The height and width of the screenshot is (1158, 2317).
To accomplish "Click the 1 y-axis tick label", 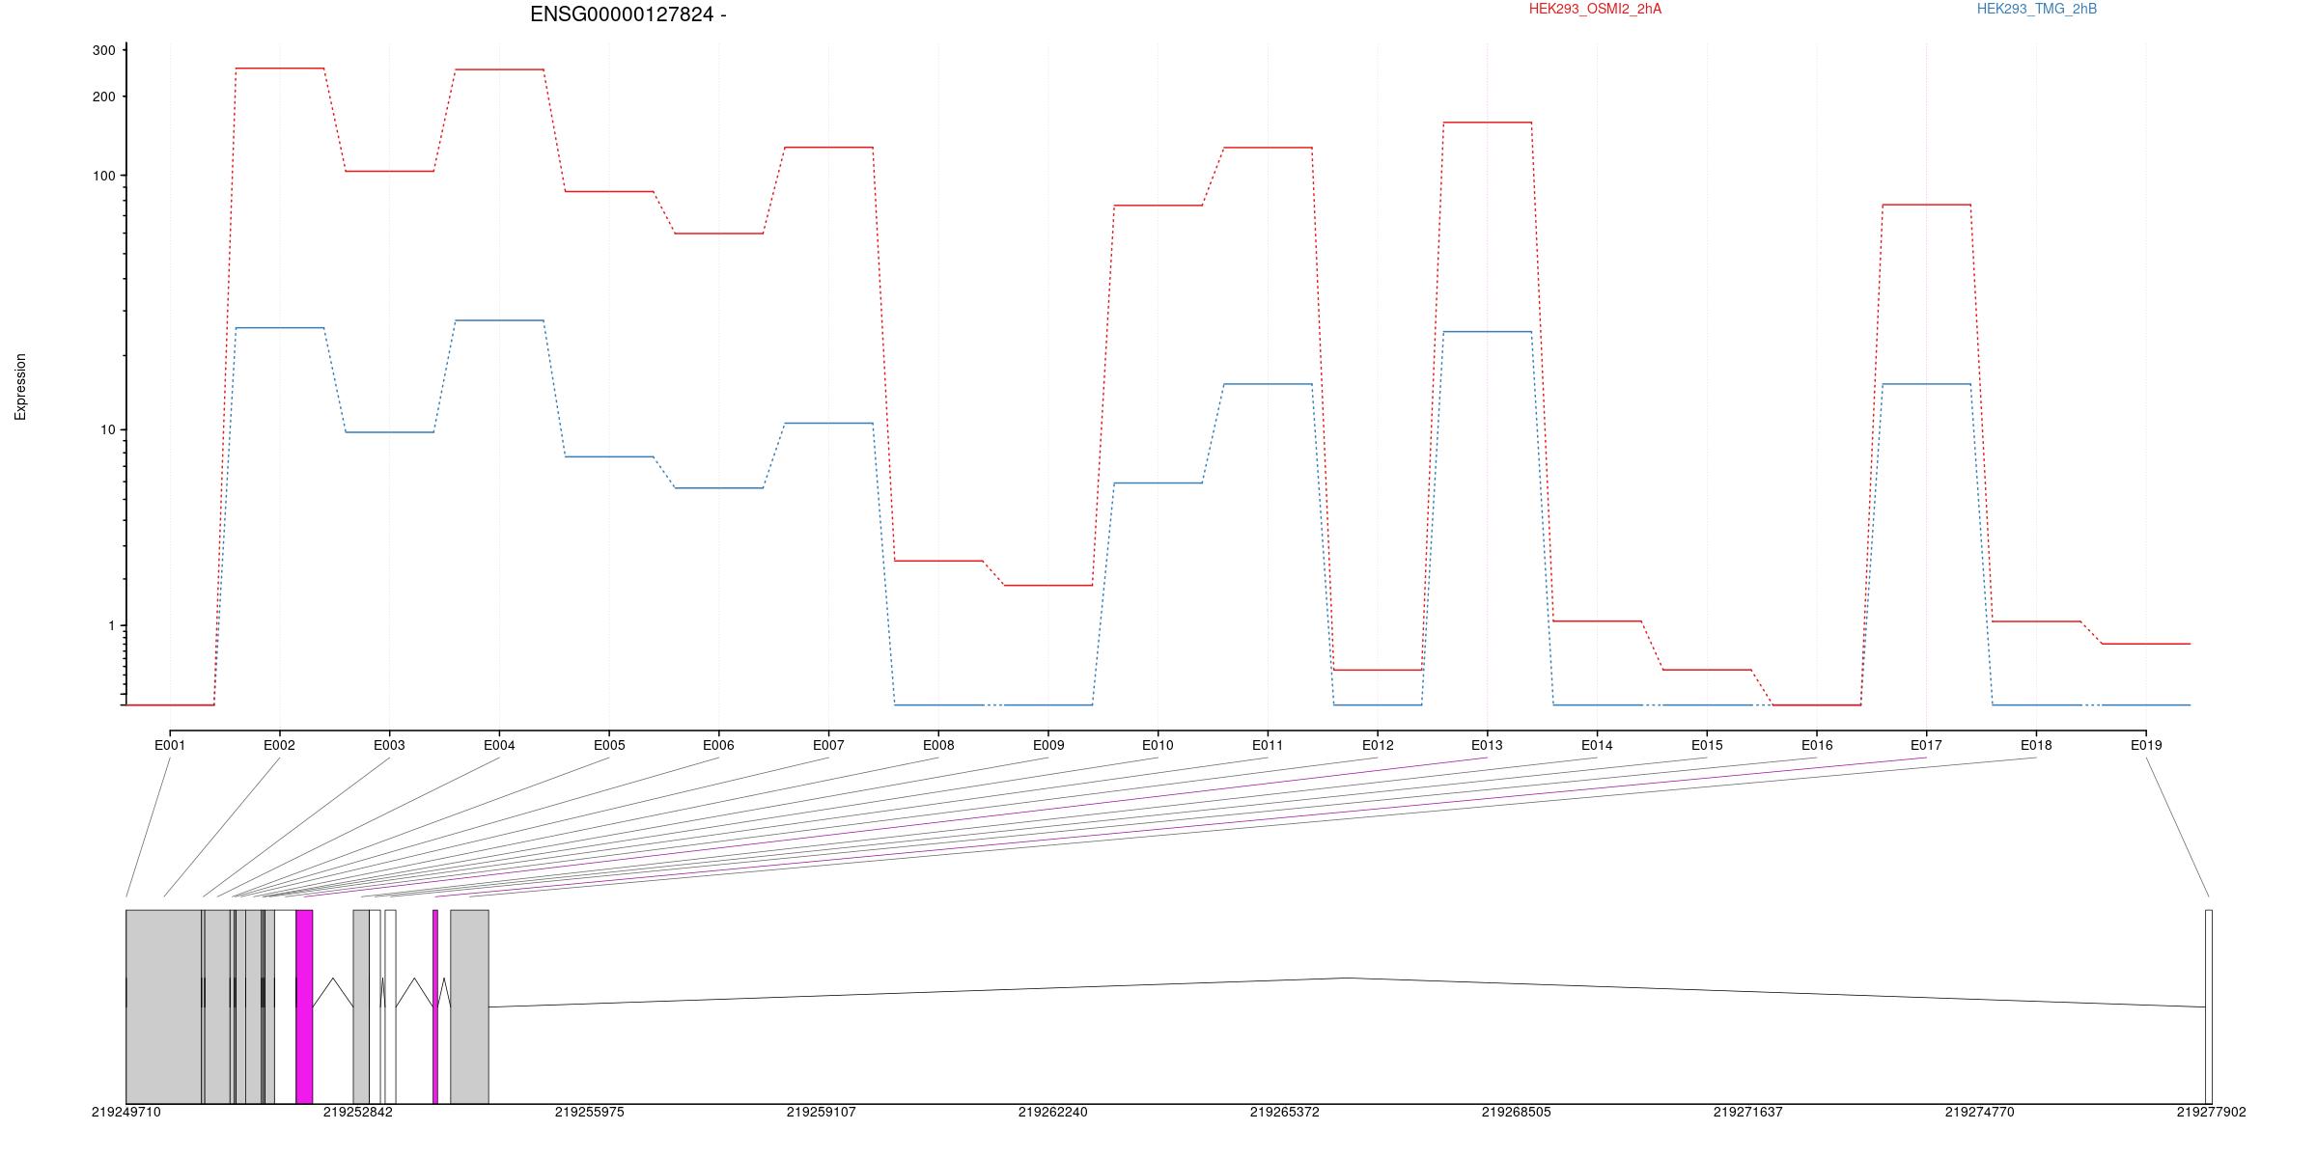I will [111, 625].
